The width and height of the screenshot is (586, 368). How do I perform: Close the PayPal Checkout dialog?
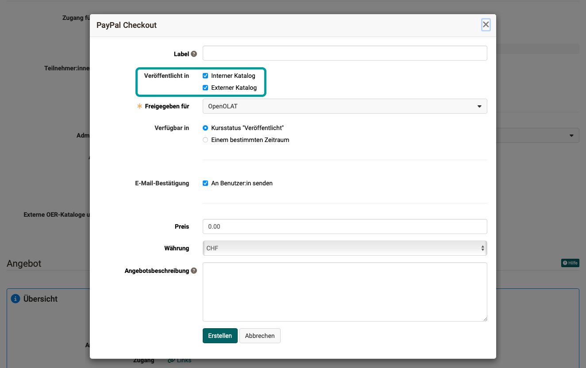(x=486, y=25)
